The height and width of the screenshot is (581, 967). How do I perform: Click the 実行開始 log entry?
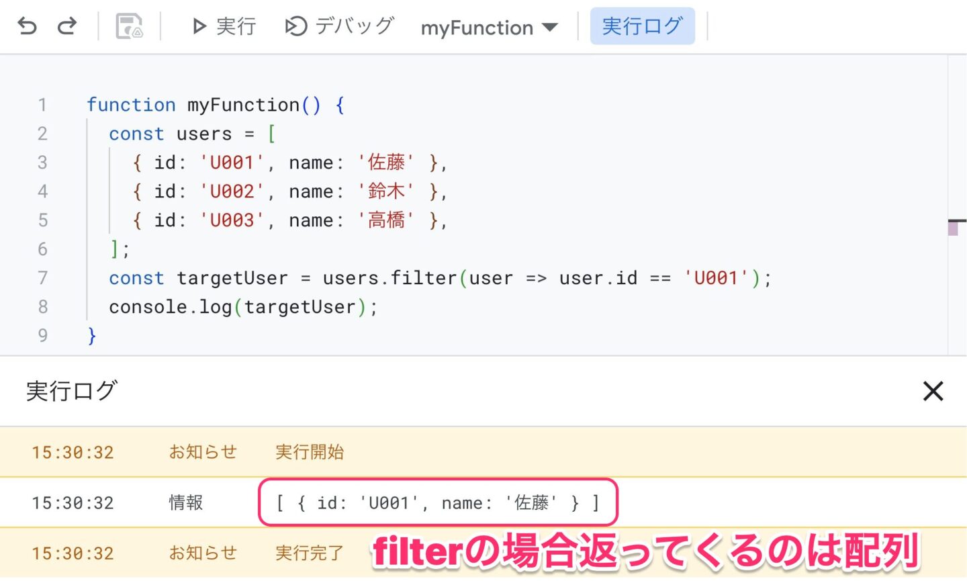point(309,452)
